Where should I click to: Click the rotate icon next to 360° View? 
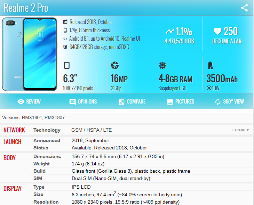pos(218,102)
